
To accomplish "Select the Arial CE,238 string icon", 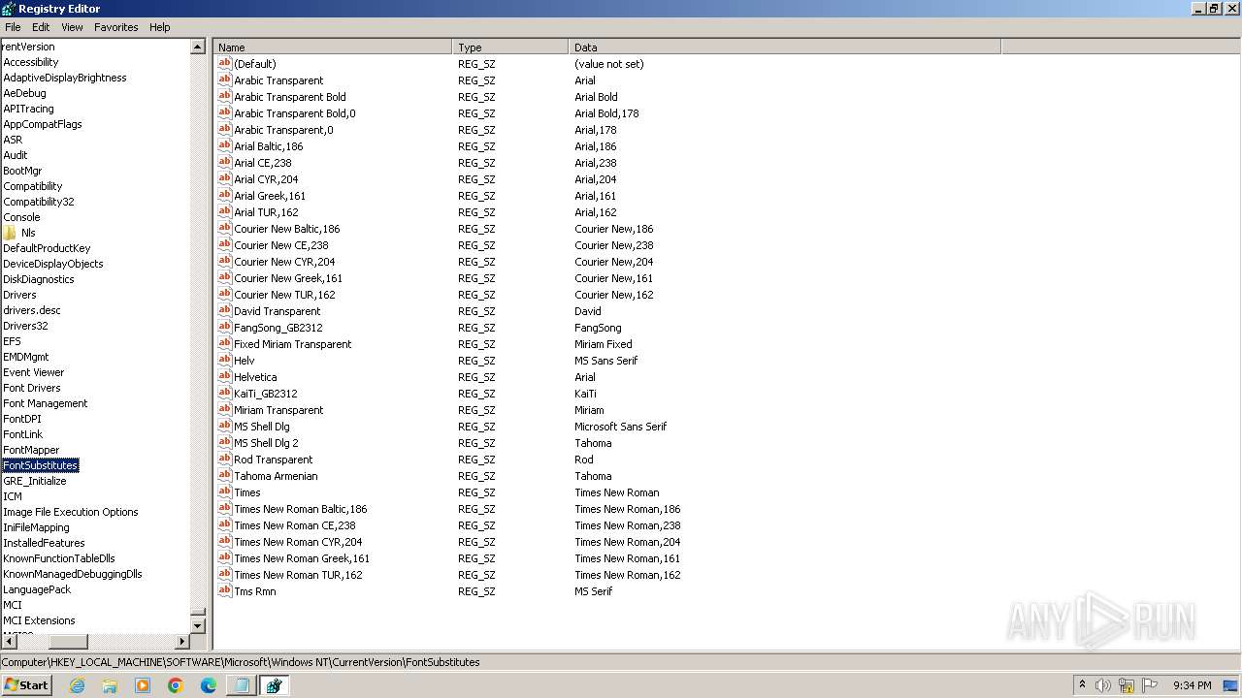I will 224,163.
